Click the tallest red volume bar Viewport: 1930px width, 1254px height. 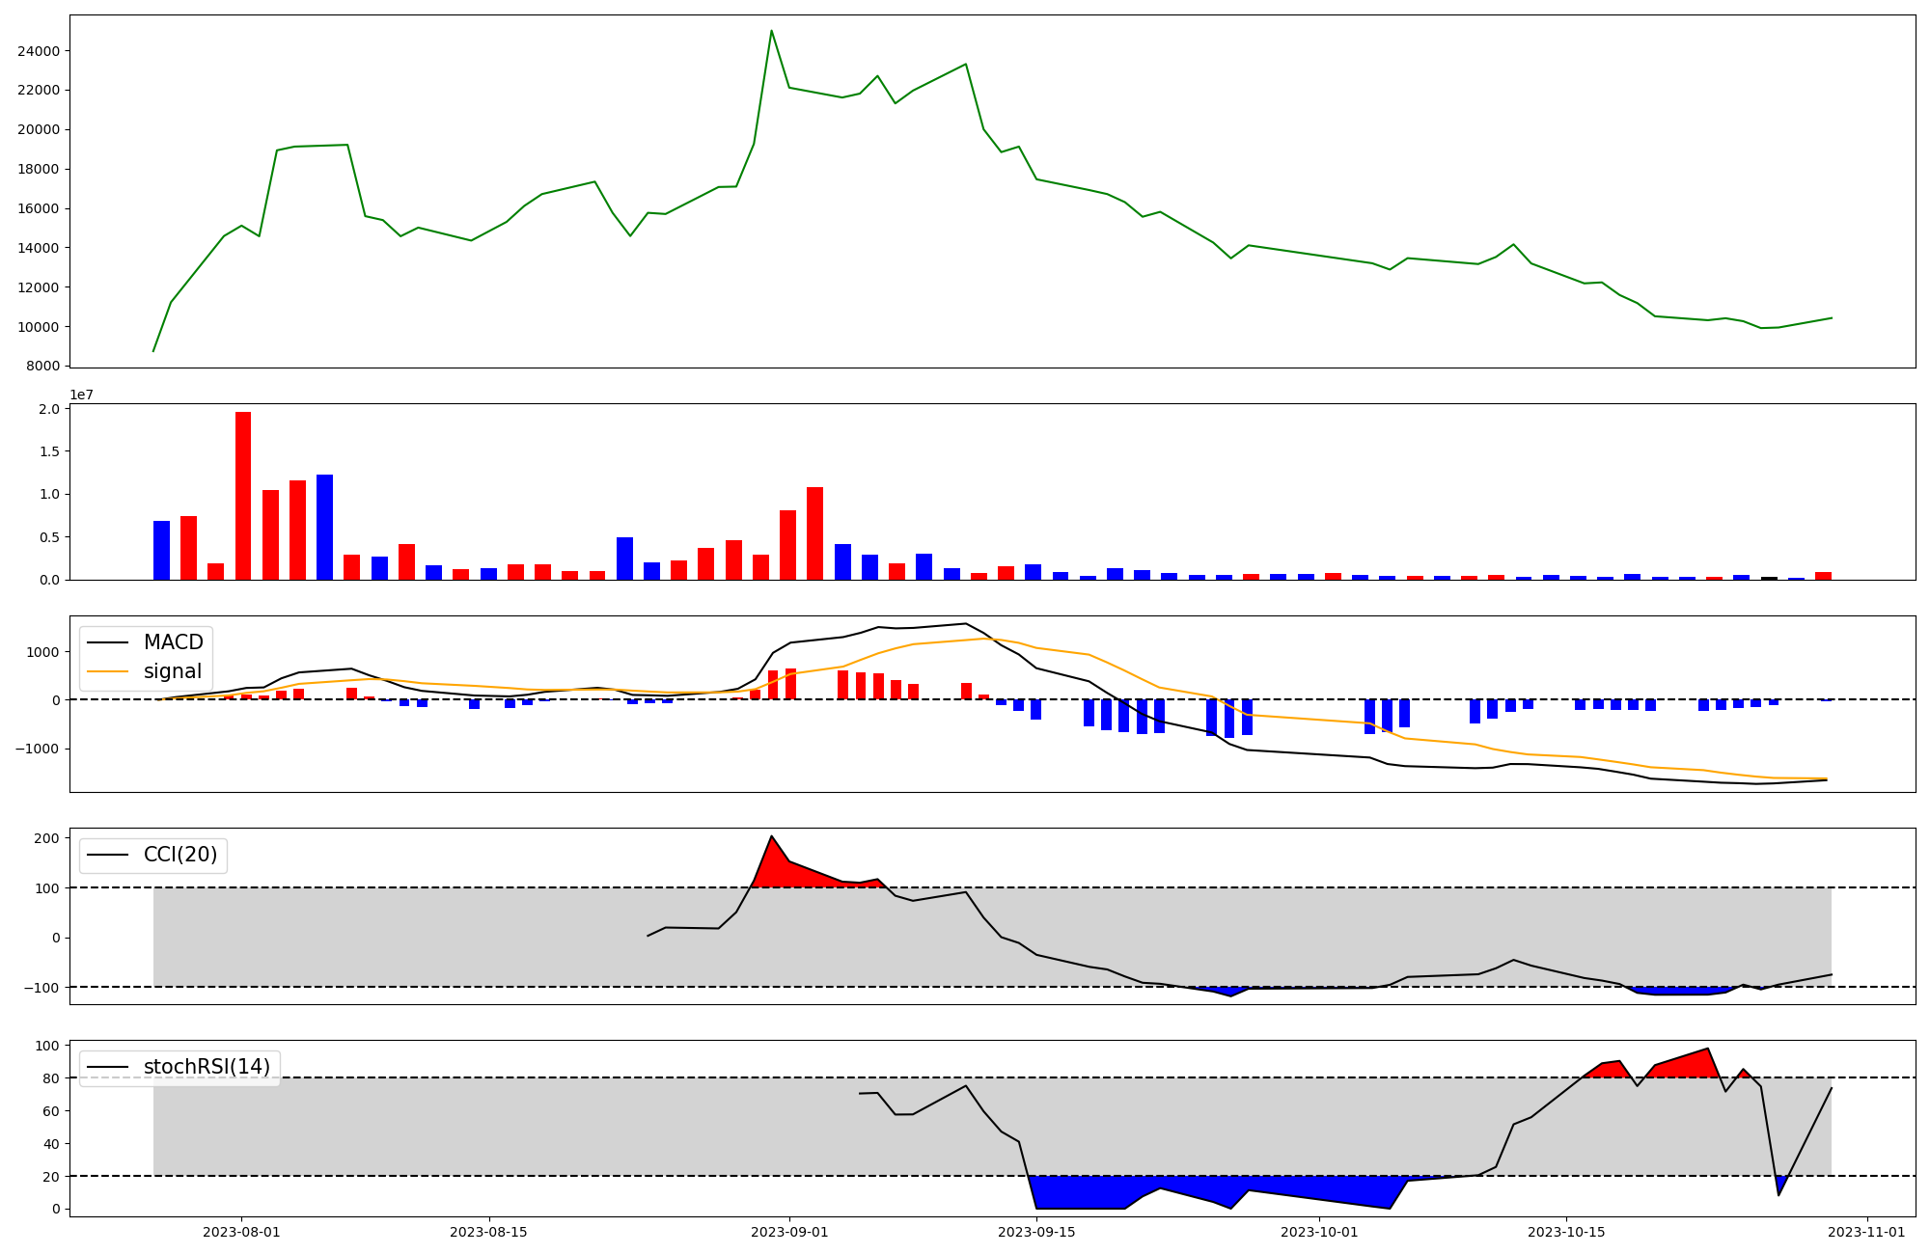(243, 496)
